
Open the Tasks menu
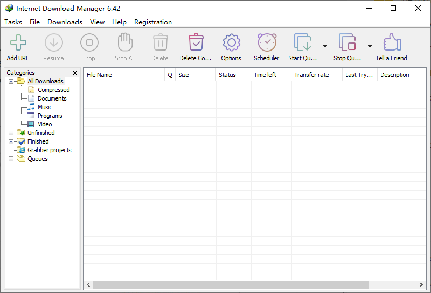[x=13, y=22]
